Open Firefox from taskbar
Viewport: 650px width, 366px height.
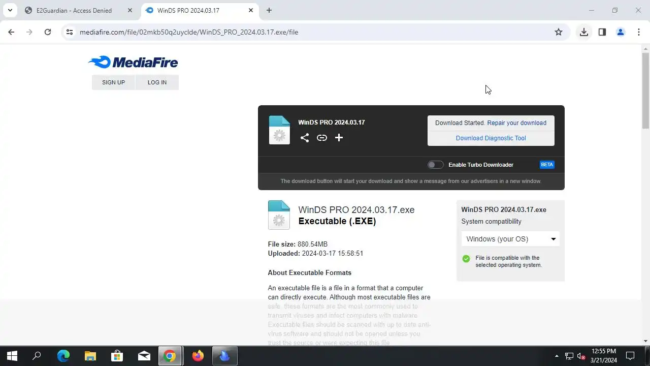198,356
